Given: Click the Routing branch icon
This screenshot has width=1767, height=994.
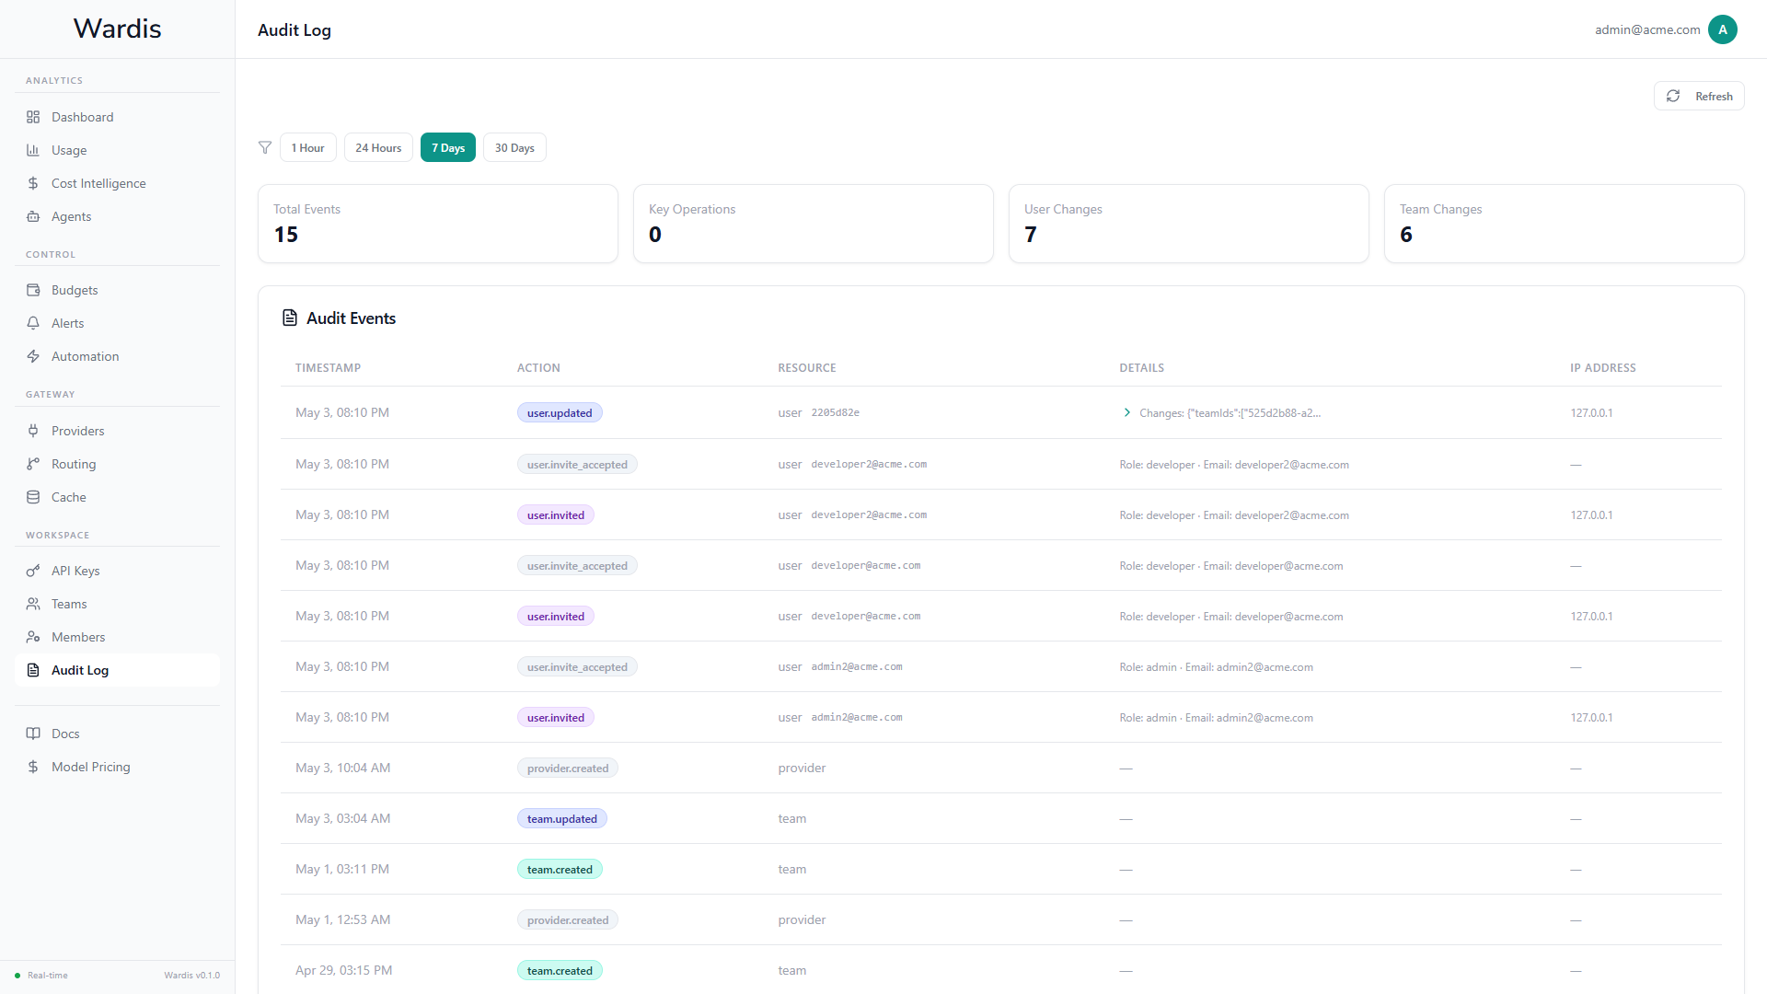Looking at the screenshot, I should pos(33,464).
